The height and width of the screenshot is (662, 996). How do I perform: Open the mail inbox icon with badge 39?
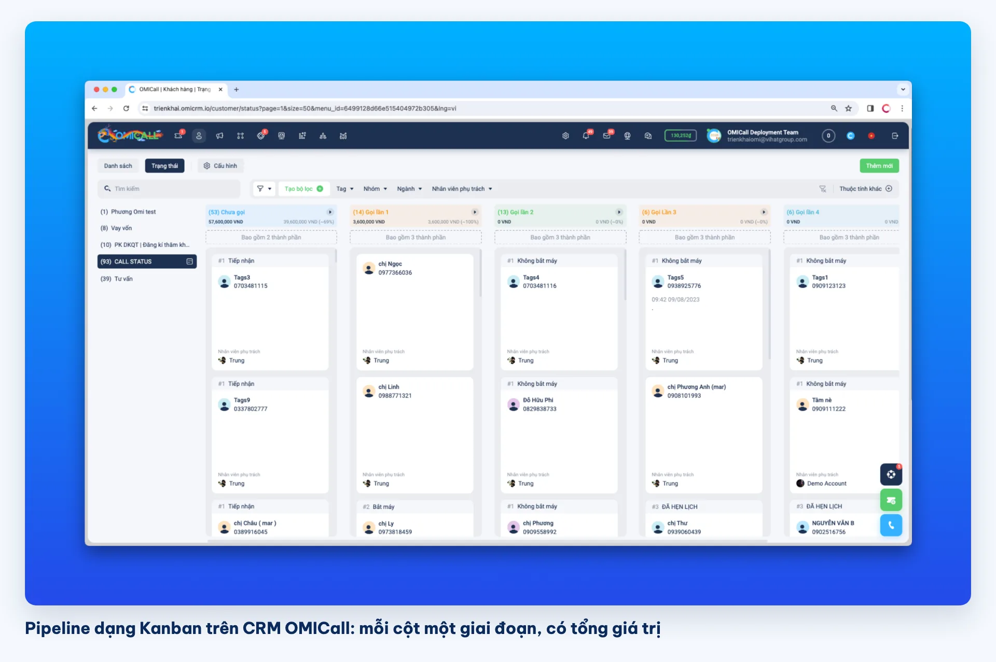click(x=607, y=136)
